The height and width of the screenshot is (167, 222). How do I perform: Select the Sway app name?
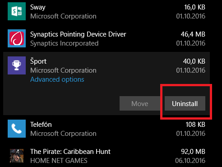click(38, 7)
